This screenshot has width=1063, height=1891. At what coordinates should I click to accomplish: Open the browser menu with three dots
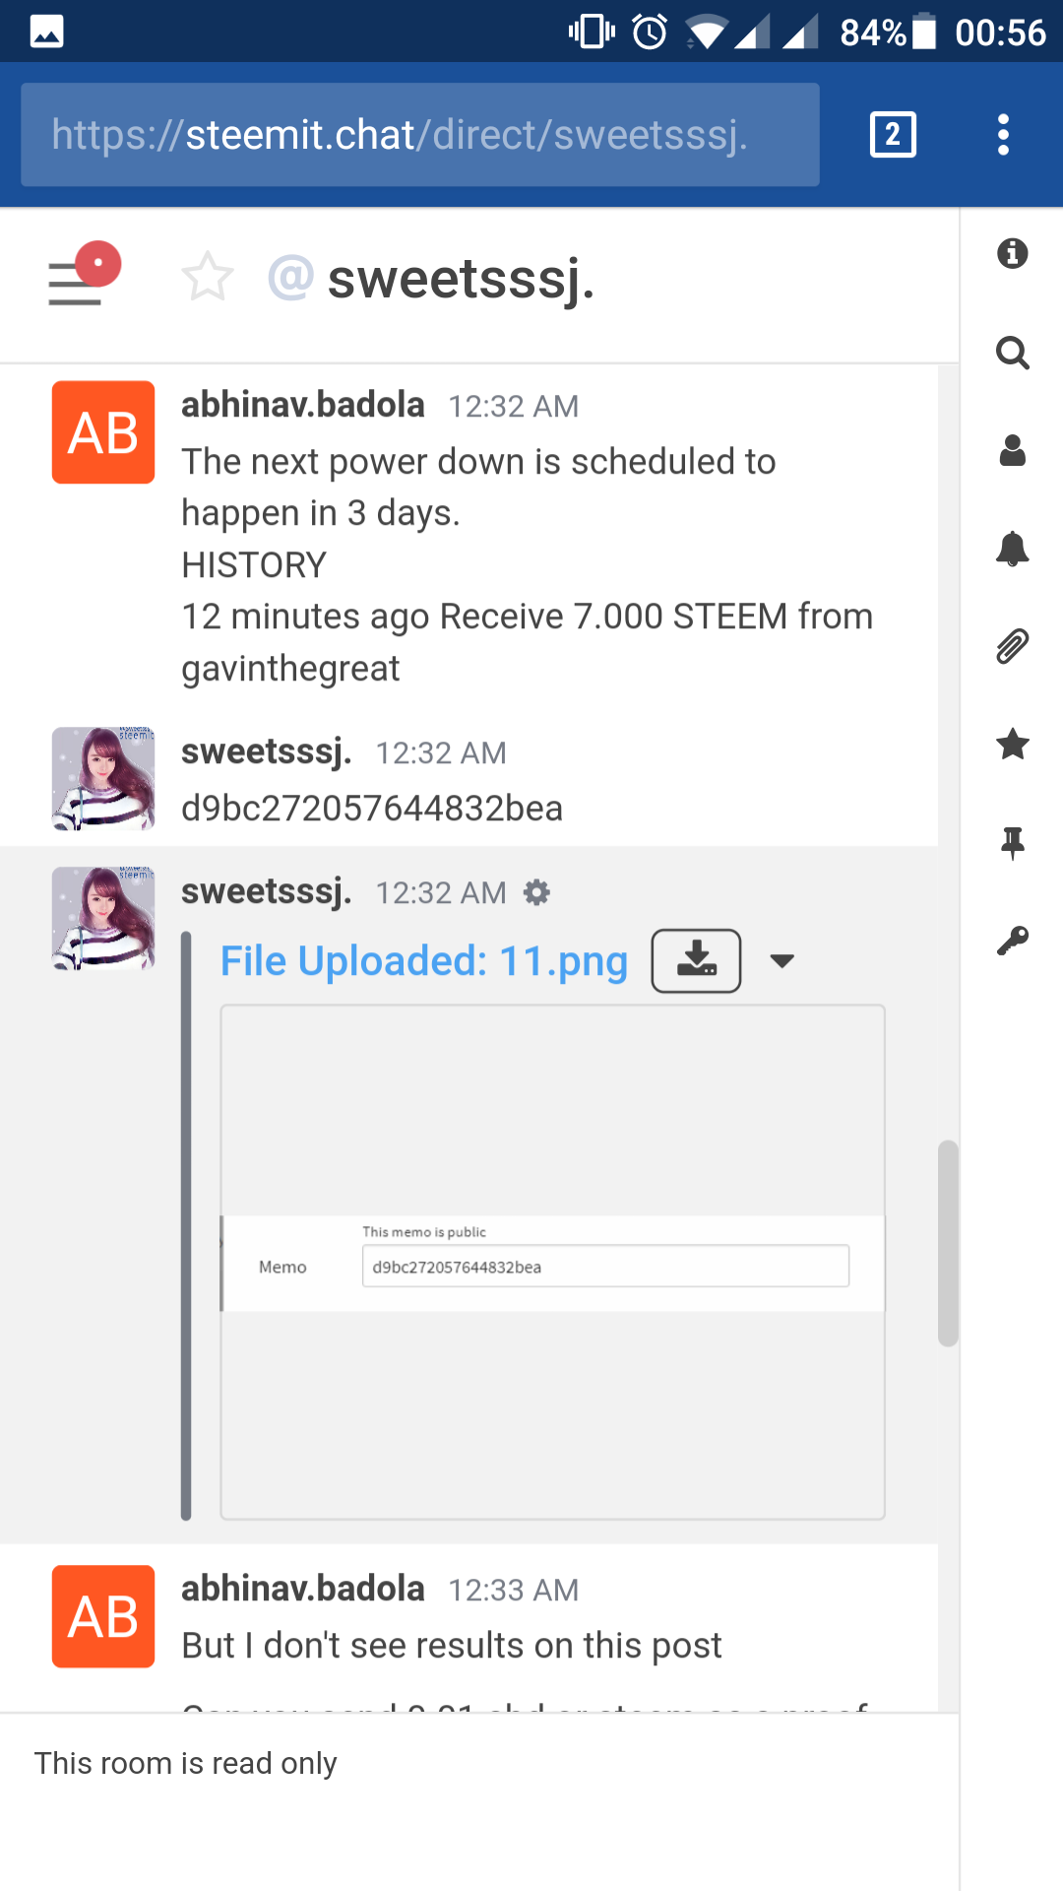[x=1002, y=134]
